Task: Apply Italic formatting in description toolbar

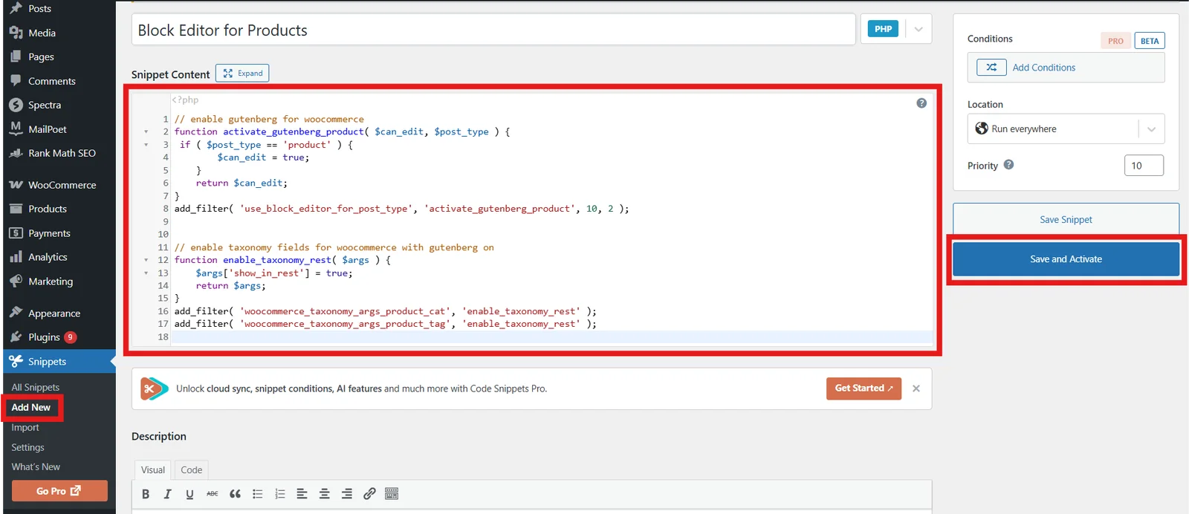Action: (x=168, y=494)
